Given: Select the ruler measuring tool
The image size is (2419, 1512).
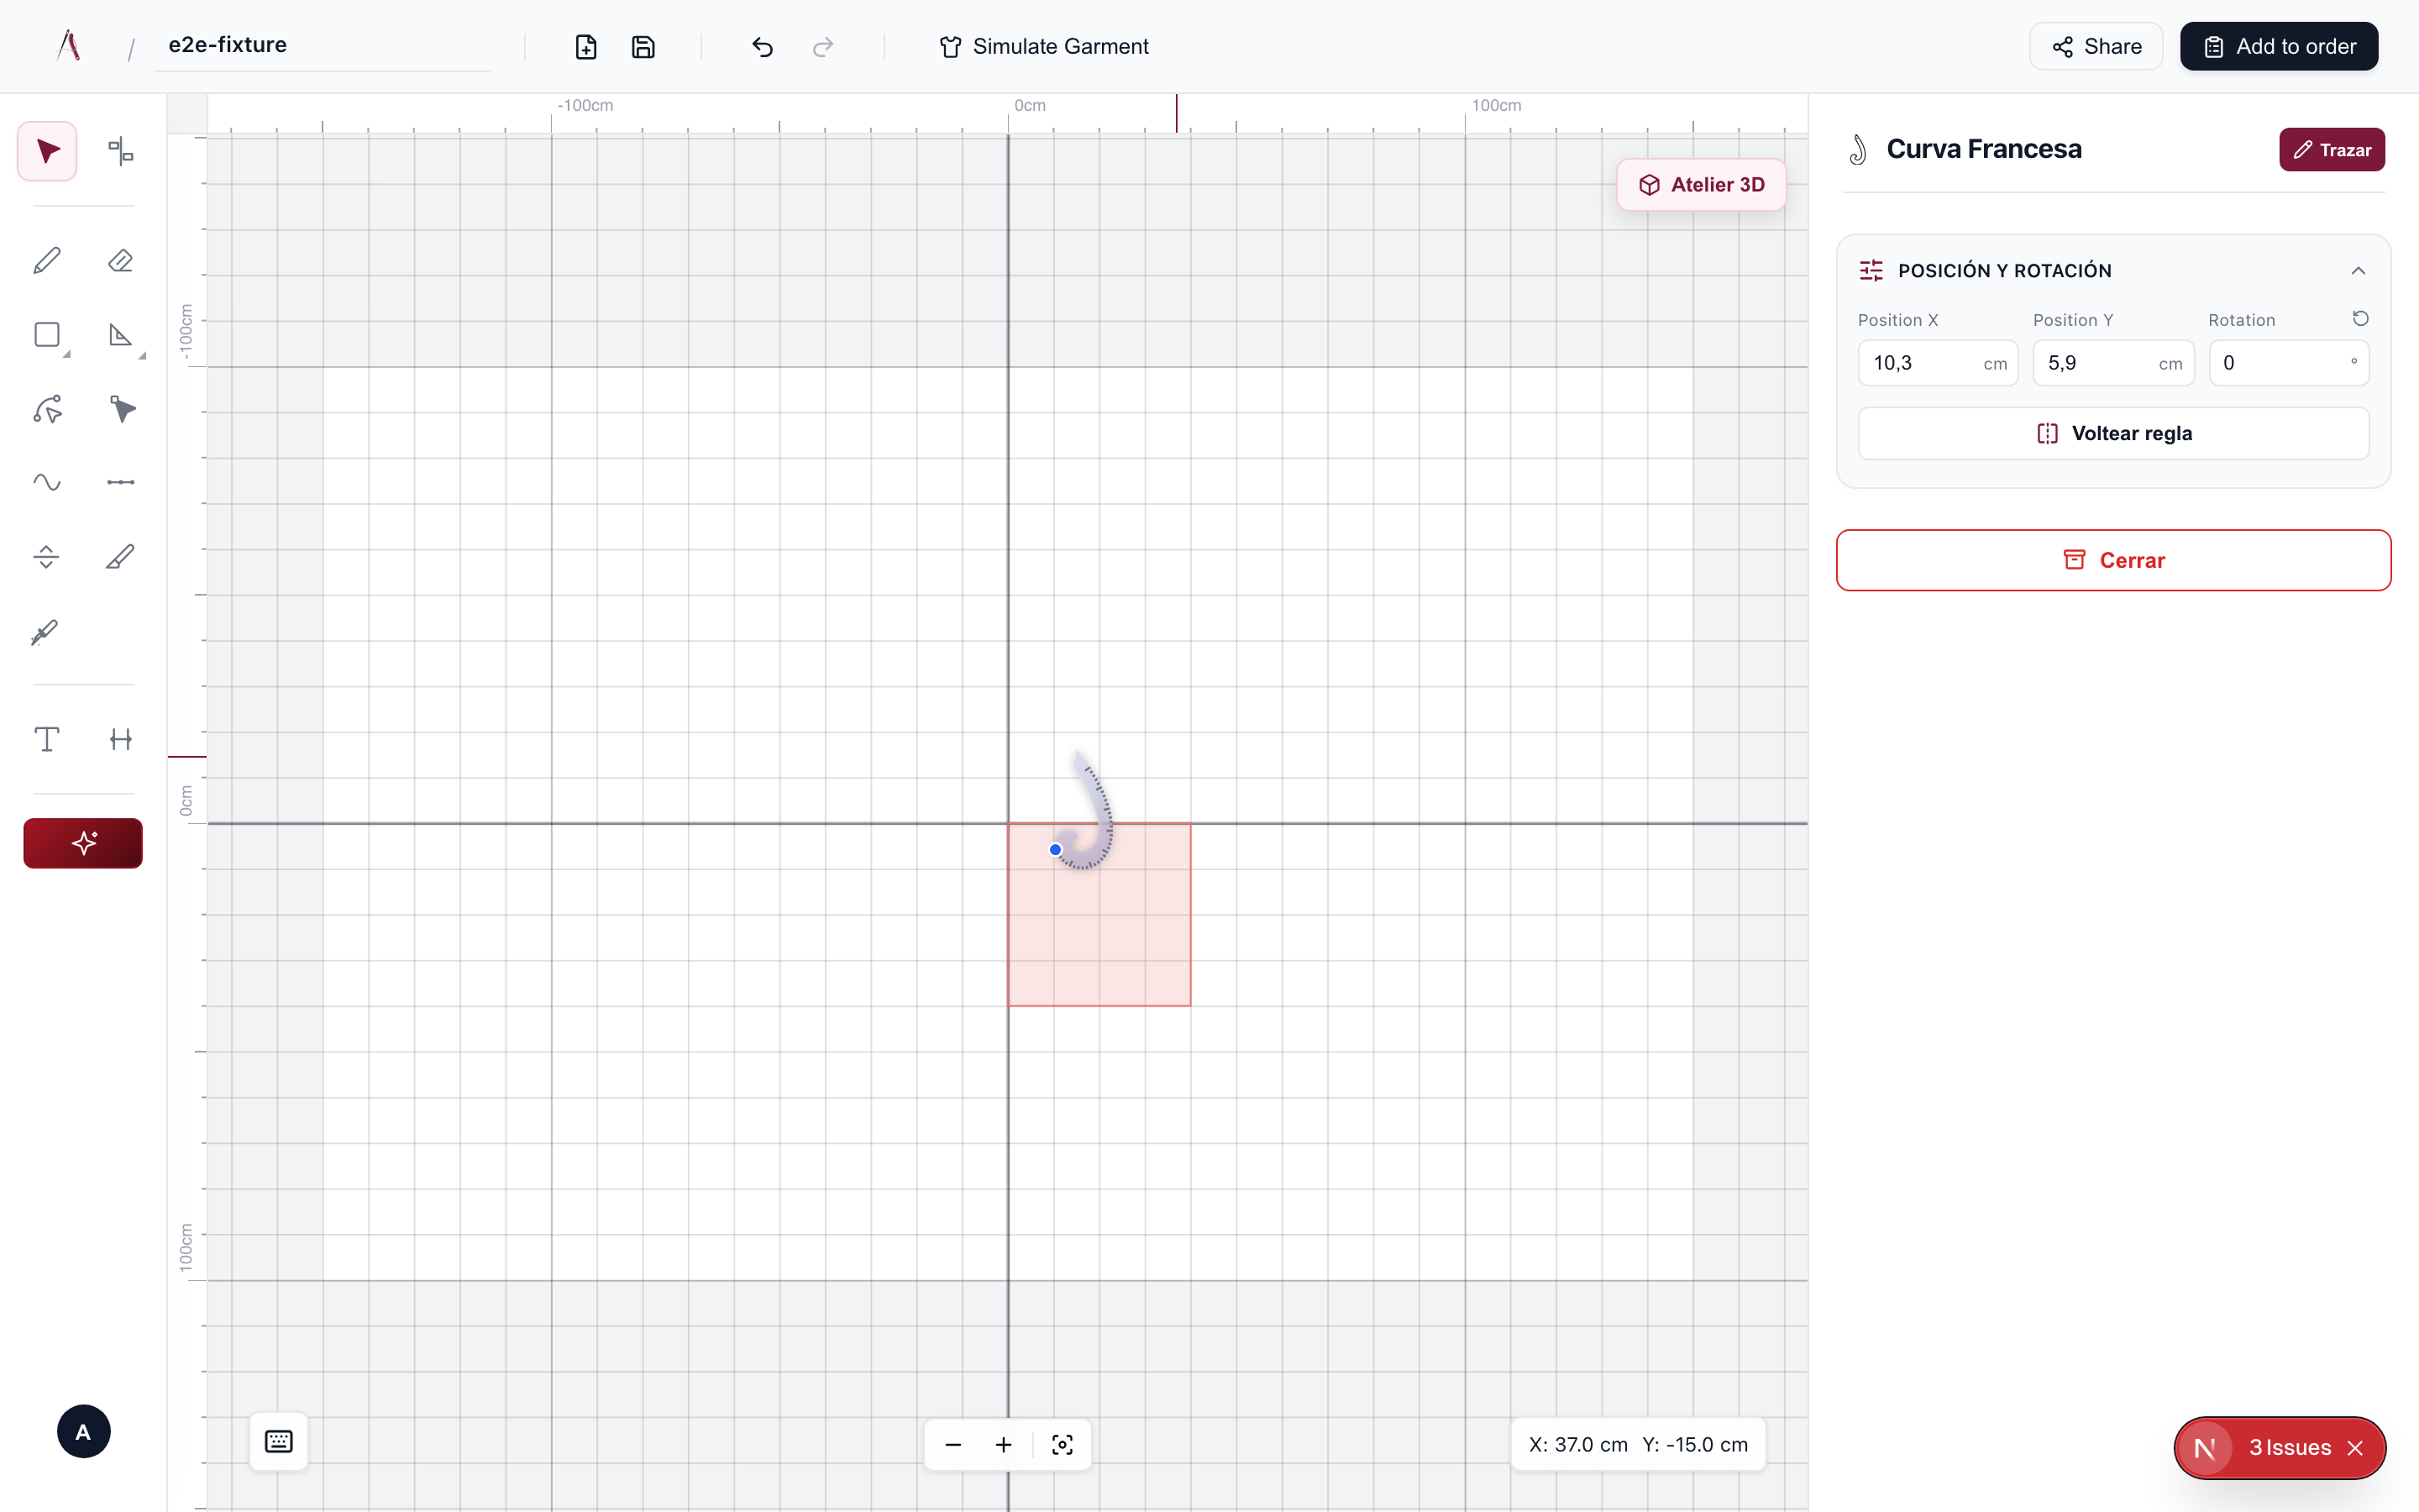Looking at the screenshot, I should click(x=120, y=557).
